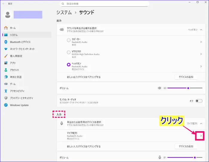The image size is (209, 162).
Task: Click デバイスの追加 button for output devices
Action: (186, 77)
